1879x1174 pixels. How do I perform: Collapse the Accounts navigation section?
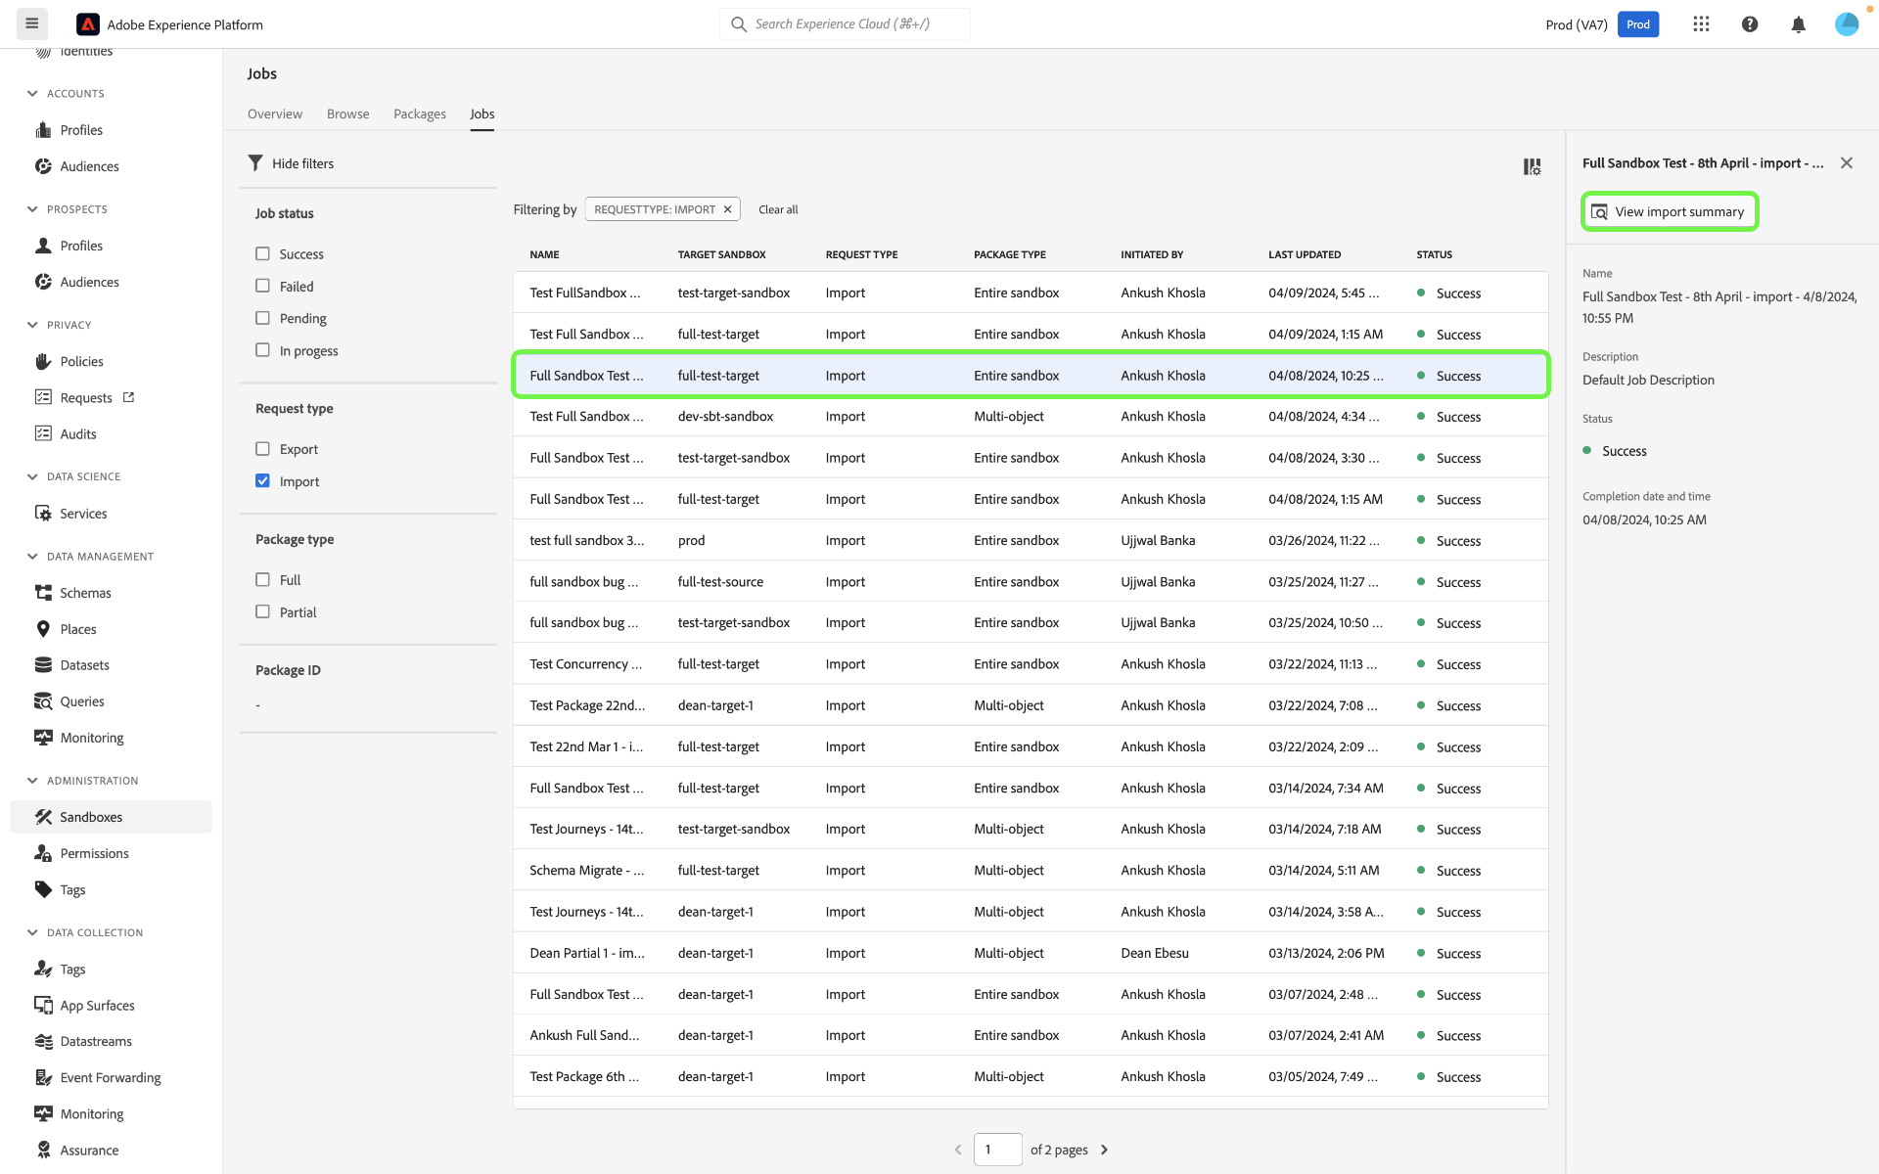[x=32, y=94]
